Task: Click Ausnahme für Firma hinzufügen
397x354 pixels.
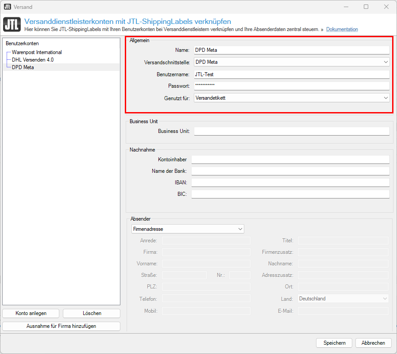Action: tap(61, 326)
